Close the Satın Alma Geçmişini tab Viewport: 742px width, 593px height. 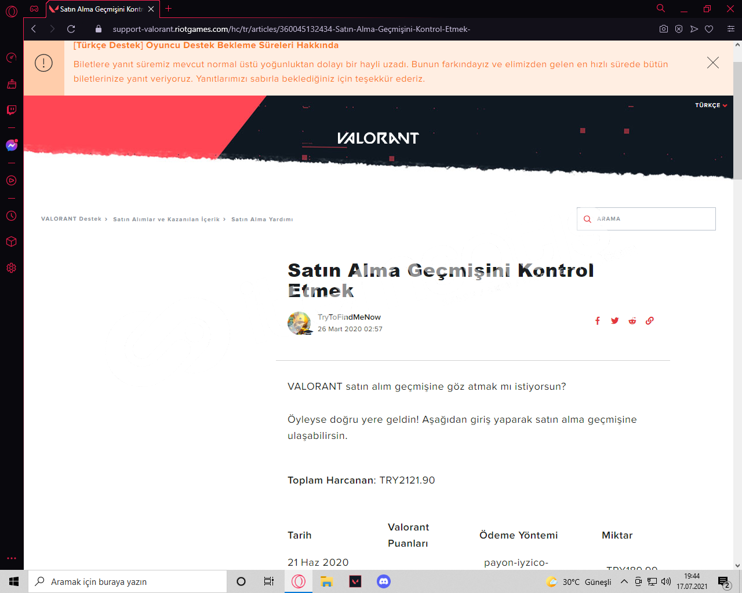coord(151,9)
